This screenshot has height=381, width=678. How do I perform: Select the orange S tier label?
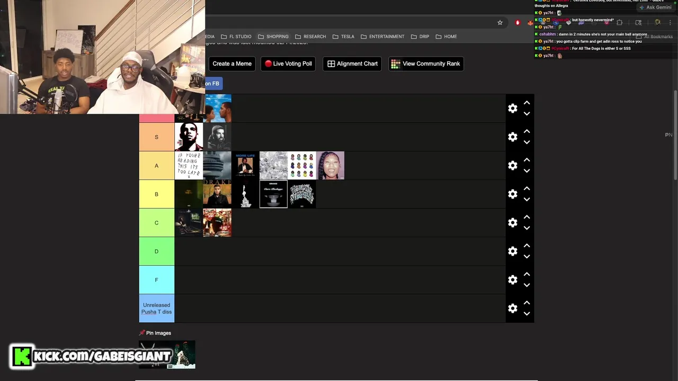156,137
